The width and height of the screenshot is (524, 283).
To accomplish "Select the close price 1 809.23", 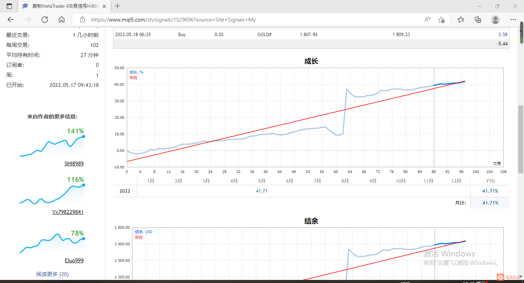I will pyautogui.click(x=401, y=35).
